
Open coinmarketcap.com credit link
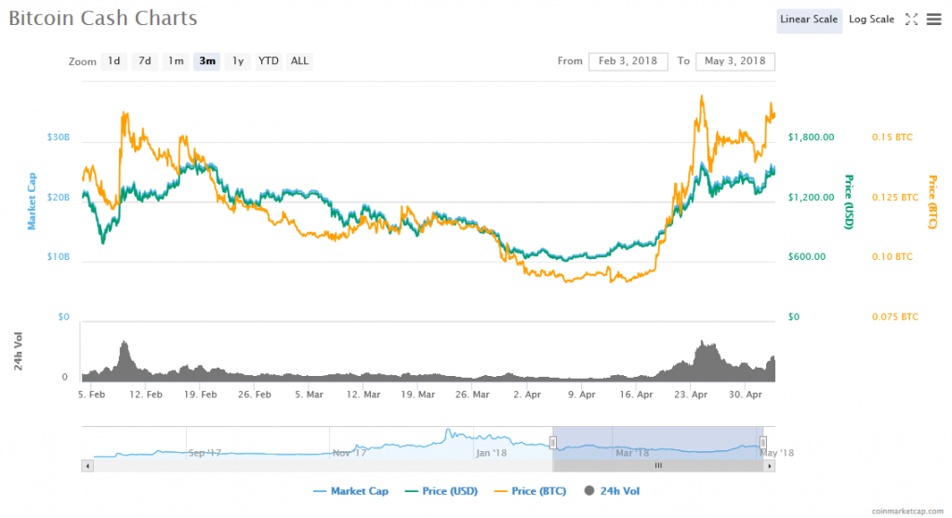pyautogui.click(x=907, y=512)
